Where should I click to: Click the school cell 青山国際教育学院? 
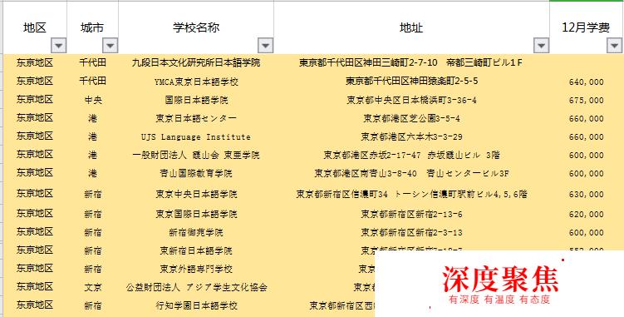(x=196, y=173)
